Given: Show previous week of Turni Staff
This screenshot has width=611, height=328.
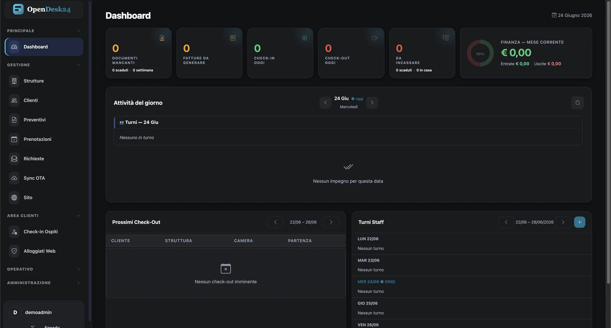Looking at the screenshot, I should tap(506, 222).
